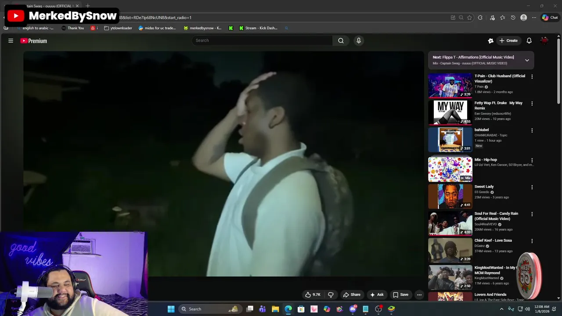This screenshot has height=316, width=562.
Task: Open browser history clock icon
Action: pyautogui.click(x=513, y=18)
